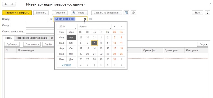Image resolution: width=213 pixels, height=98 pixels.
Task: Click the back navigation arrow
Action: click(6, 4)
